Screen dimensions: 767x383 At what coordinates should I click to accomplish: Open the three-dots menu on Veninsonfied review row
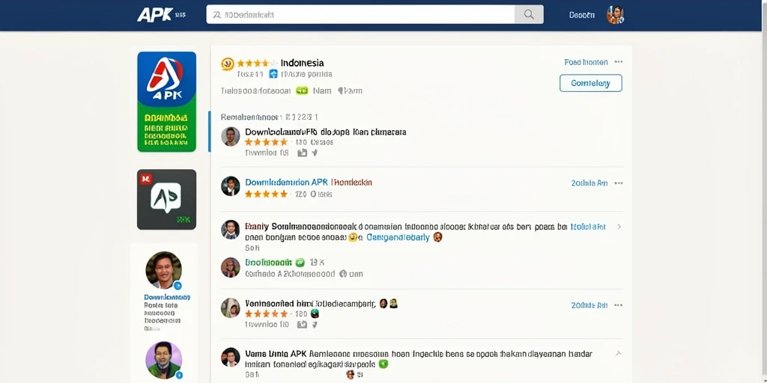tap(619, 305)
